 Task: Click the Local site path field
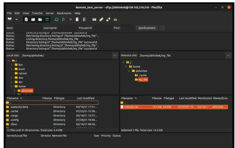coord(66,55)
